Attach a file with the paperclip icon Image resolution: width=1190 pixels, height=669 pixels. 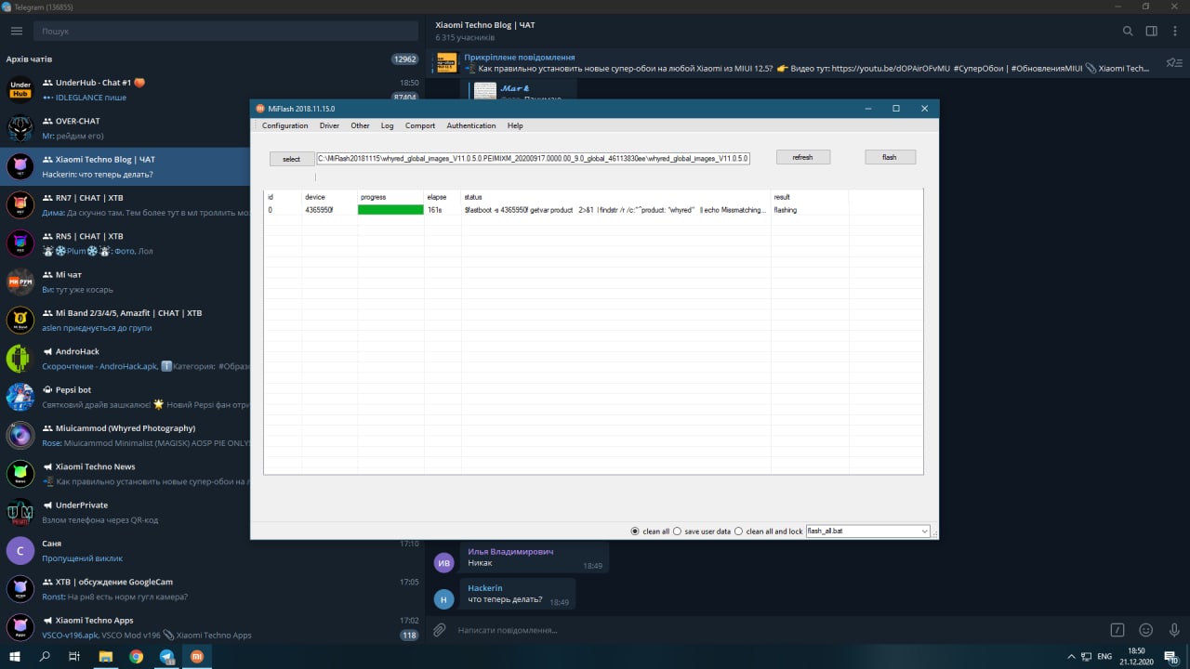point(440,630)
